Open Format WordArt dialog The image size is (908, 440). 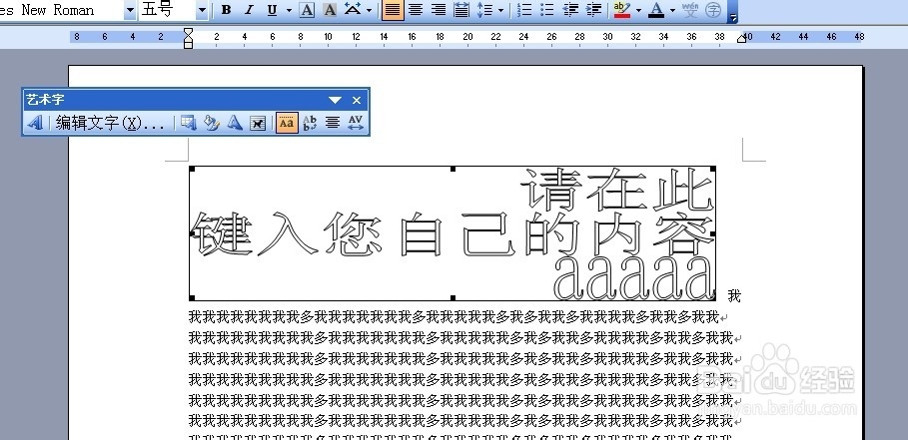pyautogui.click(x=212, y=123)
